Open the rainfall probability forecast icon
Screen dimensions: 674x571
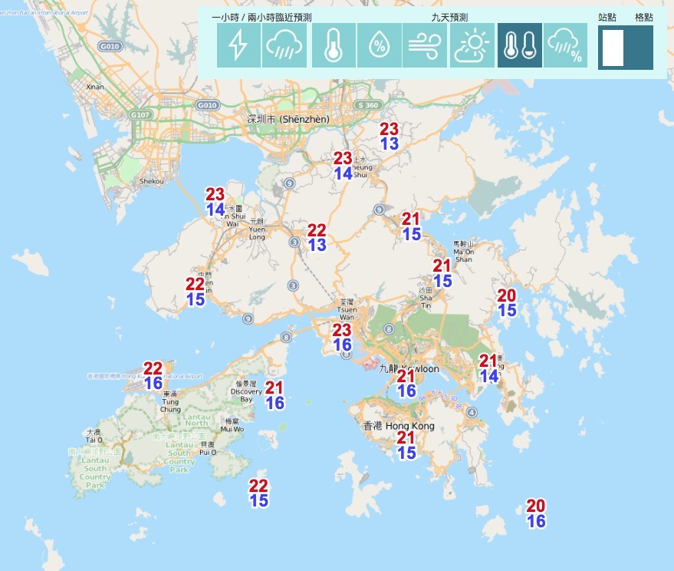(565, 46)
